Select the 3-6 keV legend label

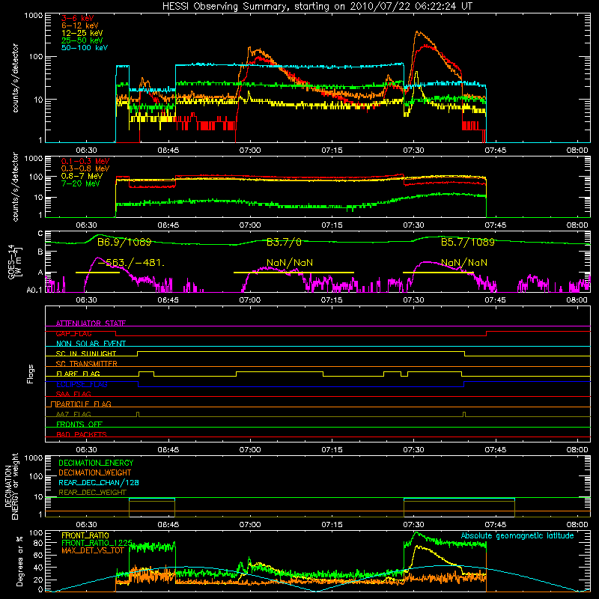coord(78,18)
